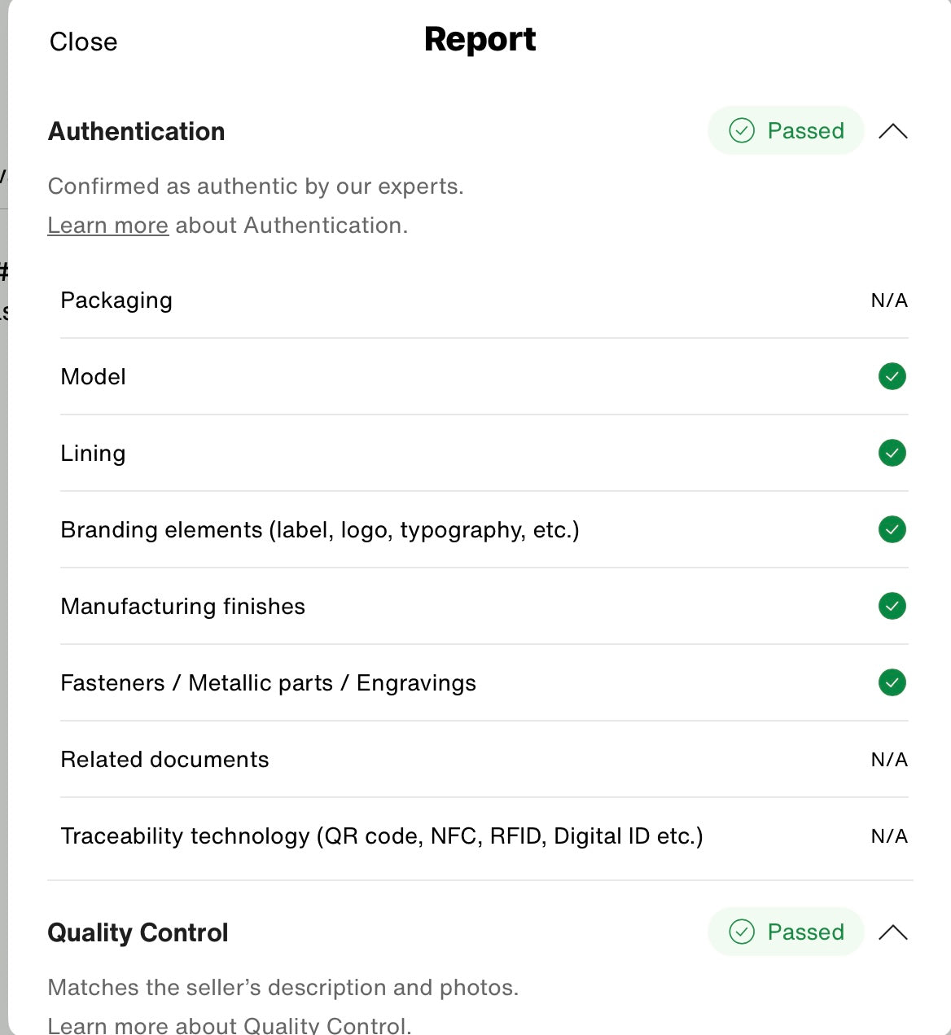Collapse the Quality Control section chevron
The width and height of the screenshot is (951, 1035).
893,932
